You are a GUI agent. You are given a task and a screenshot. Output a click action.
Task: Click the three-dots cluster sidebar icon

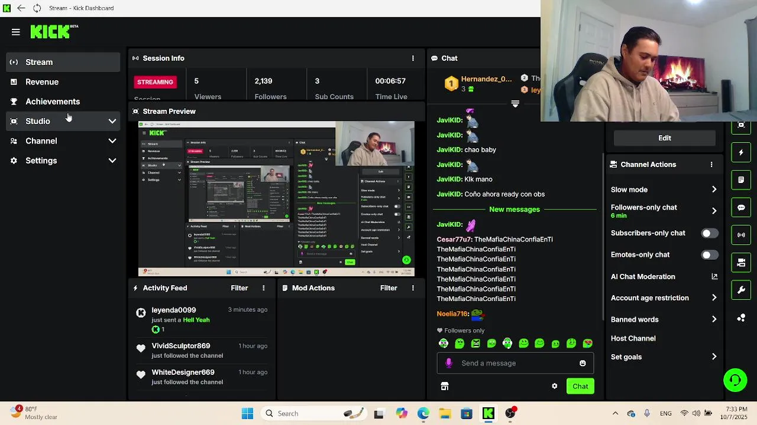(x=741, y=318)
